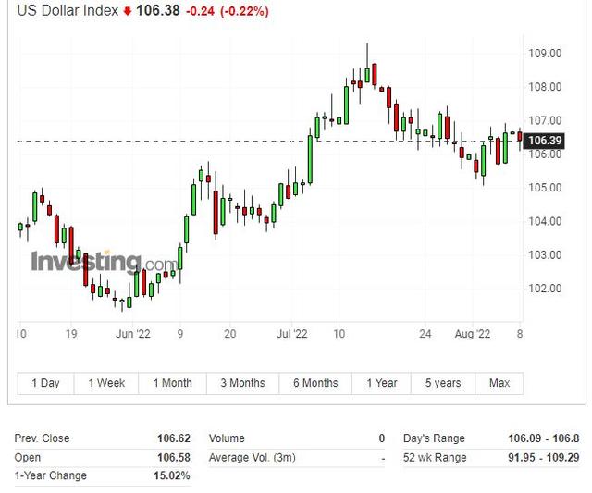The height and width of the screenshot is (493, 592).
Task: Click the 52 wk Range label
Action: point(435,458)
